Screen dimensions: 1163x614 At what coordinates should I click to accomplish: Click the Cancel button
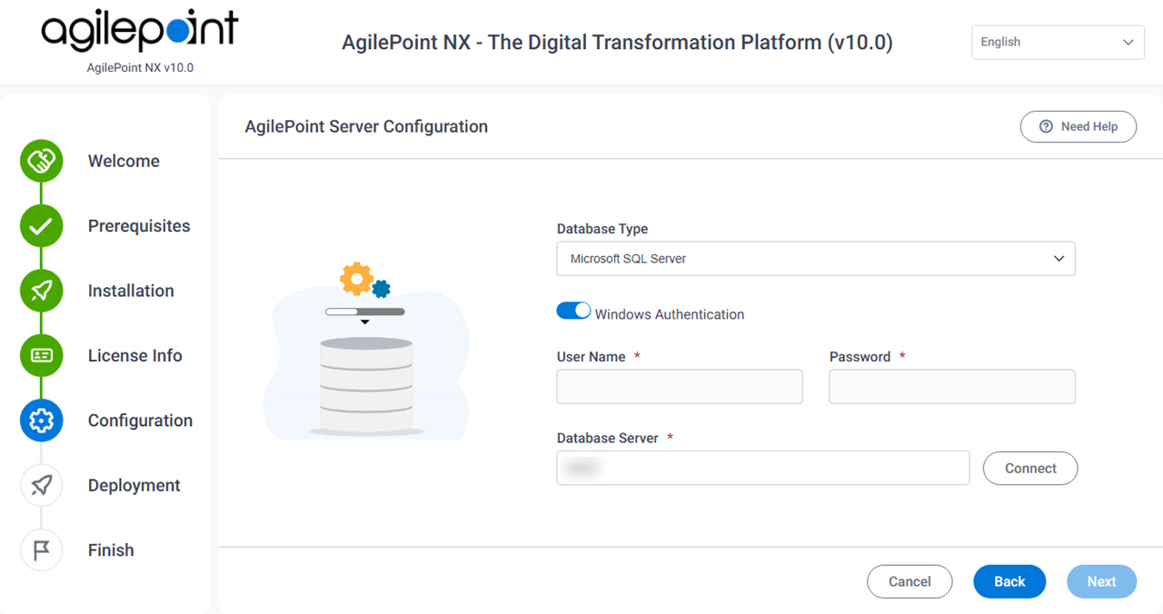[x=910, y=582]
